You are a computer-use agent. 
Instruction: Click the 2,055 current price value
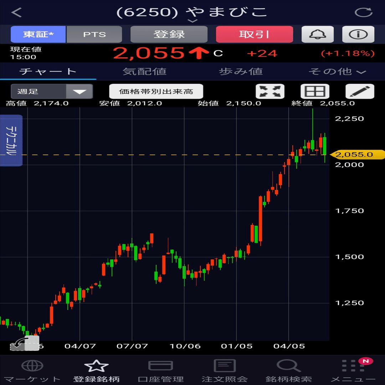point(149,53)
